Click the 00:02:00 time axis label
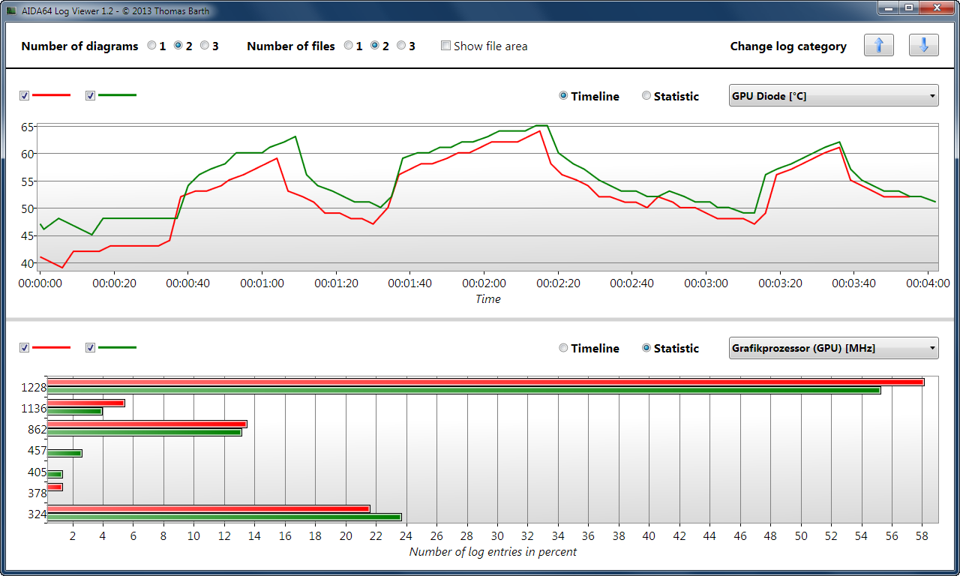 point(484,283)
